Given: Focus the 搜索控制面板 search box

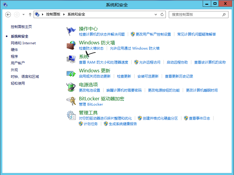Looking at the screenshot, I should click(199, 15).
